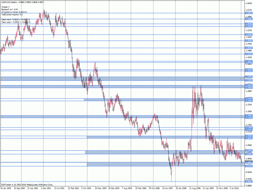Click the '5 Oct 2003' date label
Image resolution: width=253 pixels, height=190 pixels.
(87, 188)
